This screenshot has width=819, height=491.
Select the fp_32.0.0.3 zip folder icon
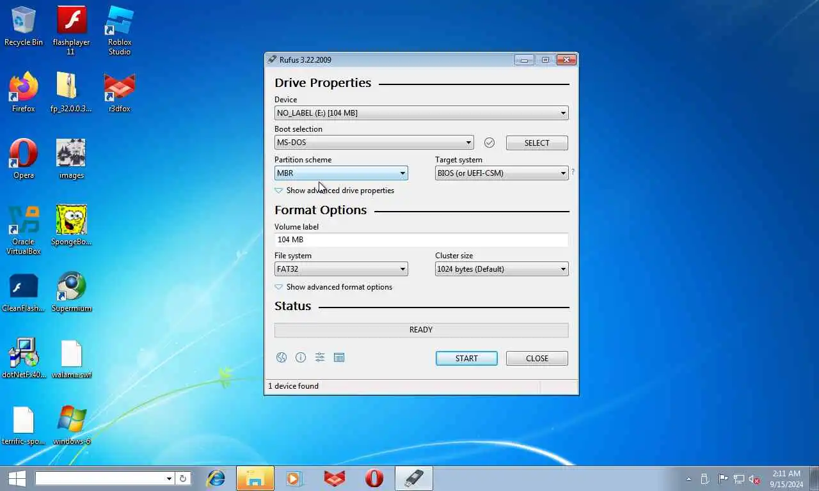point(71,93)
